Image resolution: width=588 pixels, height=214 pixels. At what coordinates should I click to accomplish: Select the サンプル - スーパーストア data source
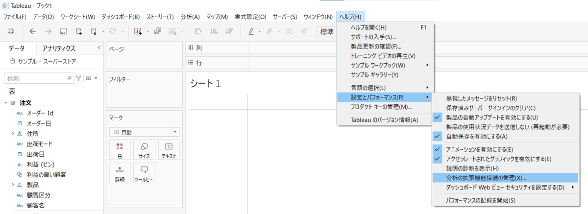(48, 62)
